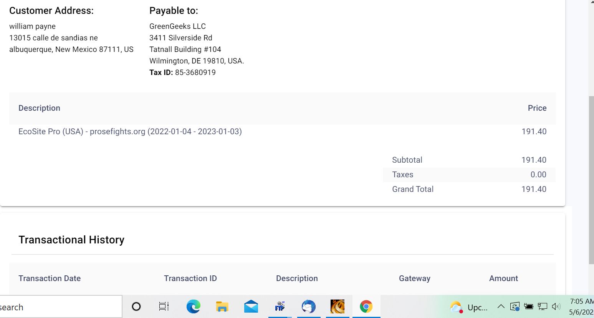
Task: Open Task View on the taskbar
Action: click(164, 306)
